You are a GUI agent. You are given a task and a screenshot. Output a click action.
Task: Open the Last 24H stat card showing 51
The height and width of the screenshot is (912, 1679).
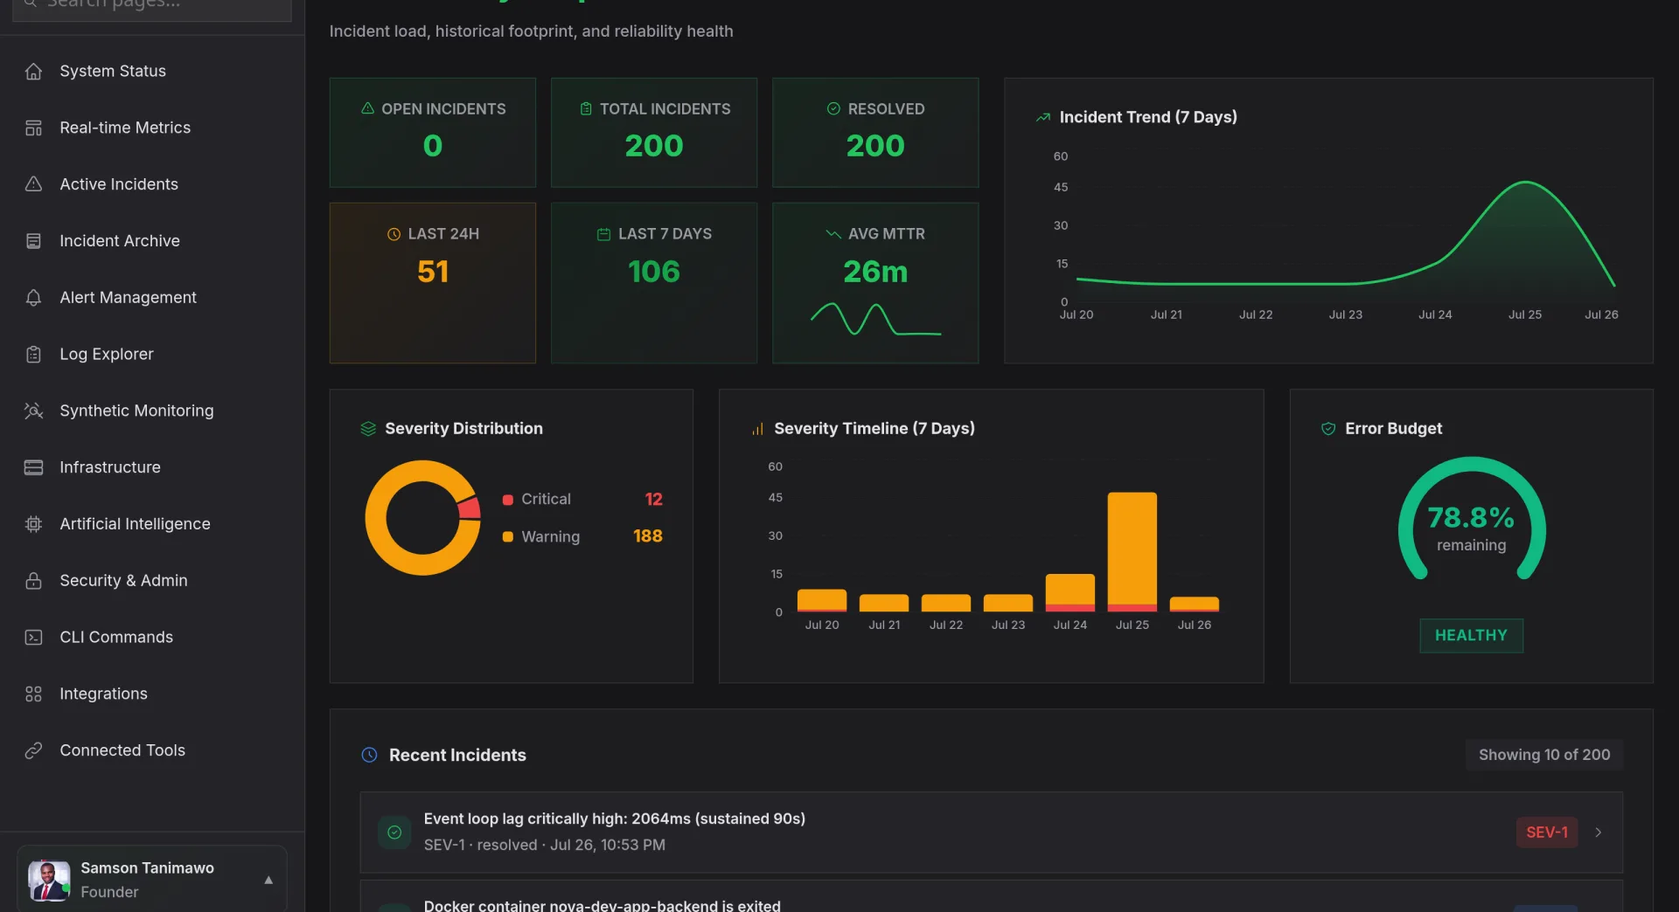click(433, 283)
